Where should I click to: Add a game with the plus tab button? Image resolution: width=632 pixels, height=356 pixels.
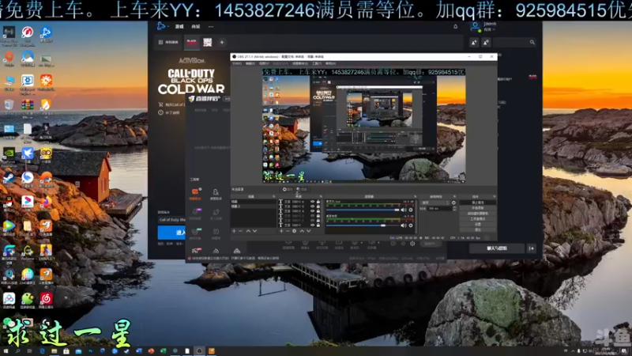222,43
